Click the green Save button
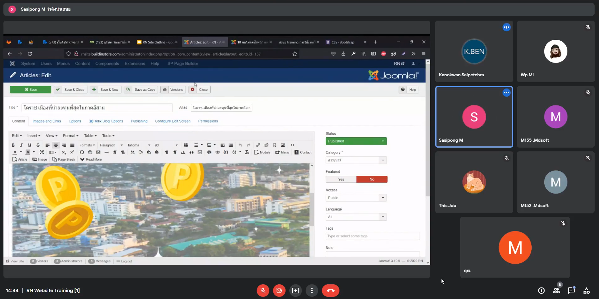599x299 pixels. [31, 90]
